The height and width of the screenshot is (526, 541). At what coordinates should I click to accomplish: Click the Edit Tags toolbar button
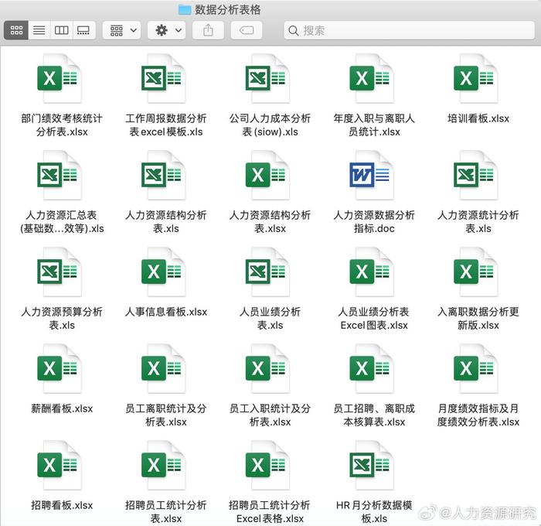pyautogui.click(x=247, y=30)
